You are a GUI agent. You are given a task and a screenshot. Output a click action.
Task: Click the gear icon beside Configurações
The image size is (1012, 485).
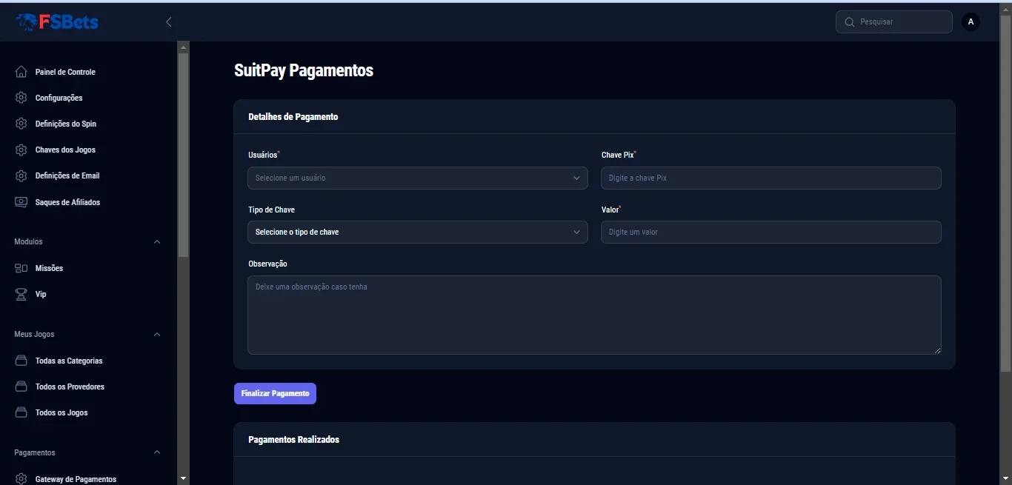click(x=21, y=98)
